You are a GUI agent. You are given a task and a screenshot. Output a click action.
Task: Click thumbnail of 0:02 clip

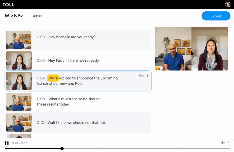coord(19,61)
